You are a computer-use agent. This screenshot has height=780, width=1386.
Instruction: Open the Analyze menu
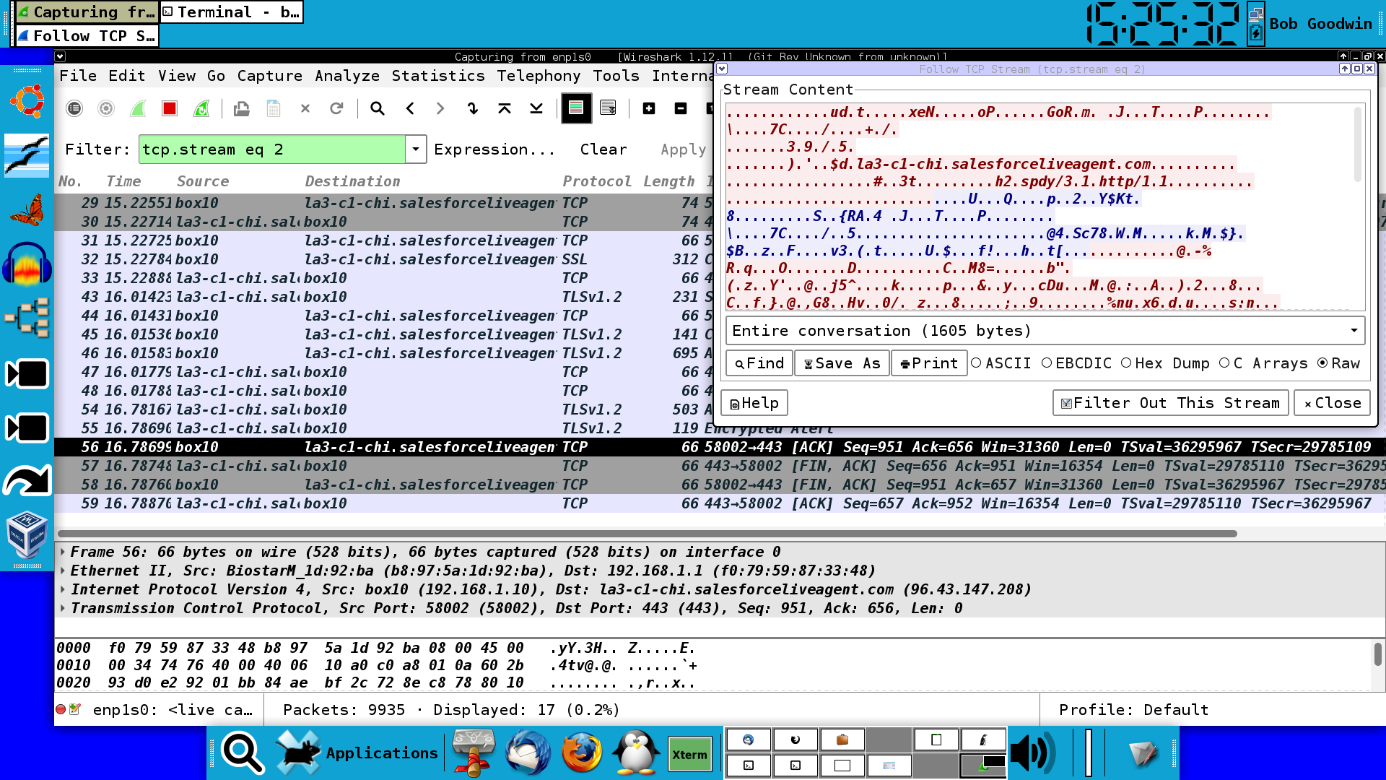347,76
